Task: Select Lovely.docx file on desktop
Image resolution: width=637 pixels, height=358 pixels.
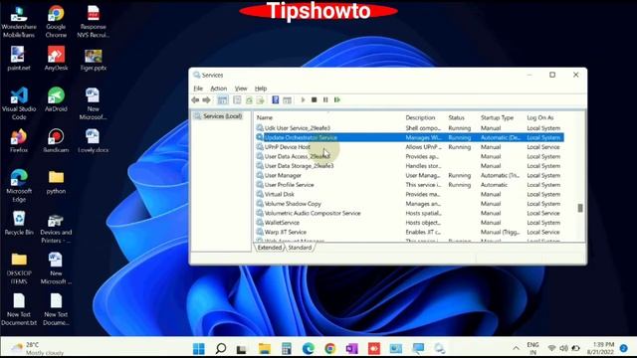Action: pos(93,140)
